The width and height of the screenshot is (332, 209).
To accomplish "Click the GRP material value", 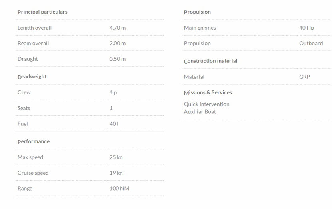I will [x=304, y=77].
